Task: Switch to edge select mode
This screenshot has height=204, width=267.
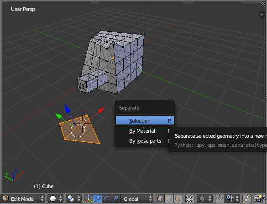Action: (169, 199)
